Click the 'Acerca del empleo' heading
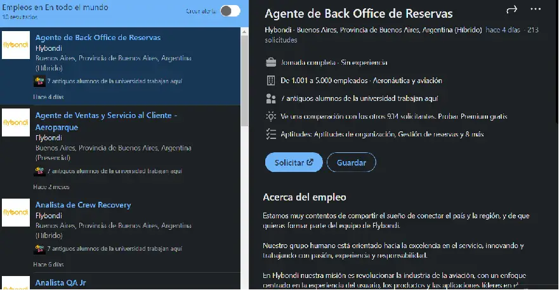 tap(305, 197)
